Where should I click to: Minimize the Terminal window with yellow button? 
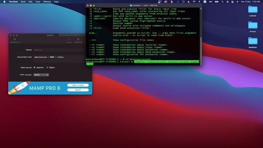[91, 5]
